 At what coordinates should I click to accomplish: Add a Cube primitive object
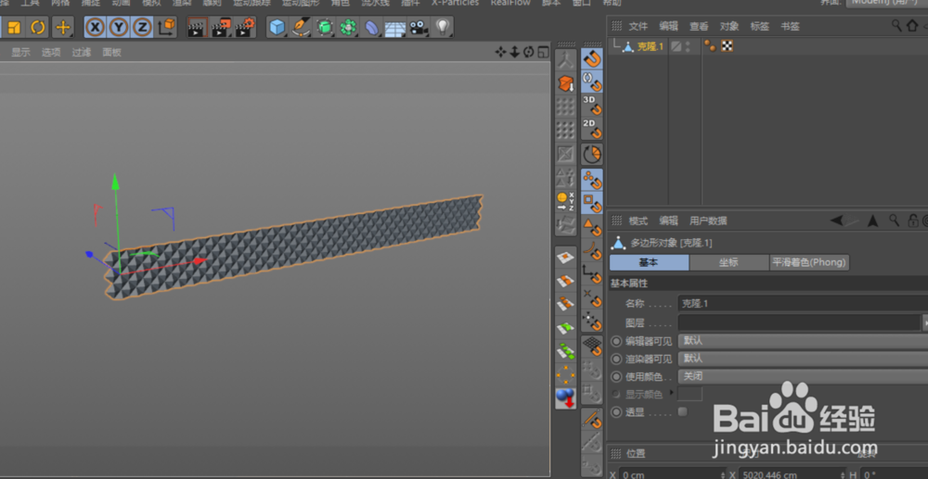point(277,27)
